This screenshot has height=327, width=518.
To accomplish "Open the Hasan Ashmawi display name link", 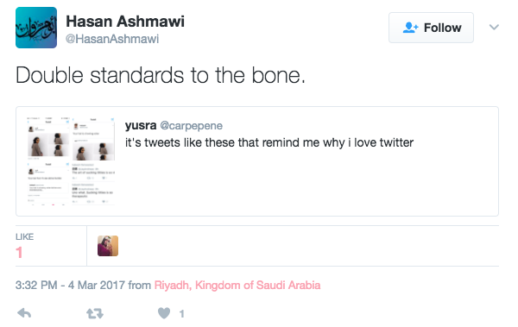I will pyautogui.click(x=125, y=22).
